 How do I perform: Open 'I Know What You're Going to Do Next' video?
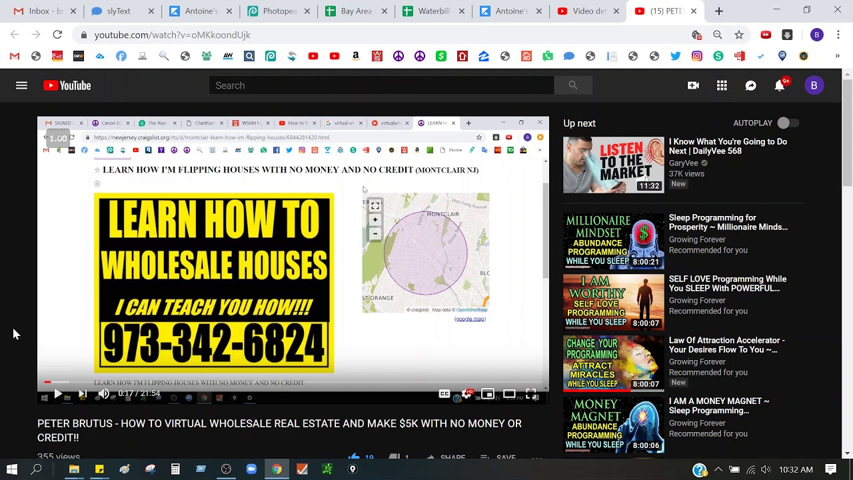coord(728,146)
